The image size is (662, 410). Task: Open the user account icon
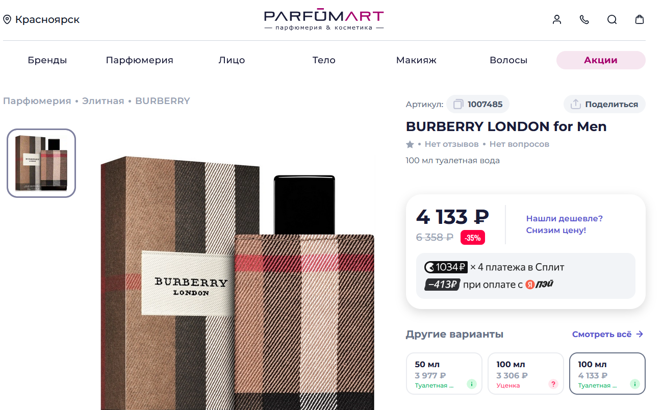coord(557,19)
